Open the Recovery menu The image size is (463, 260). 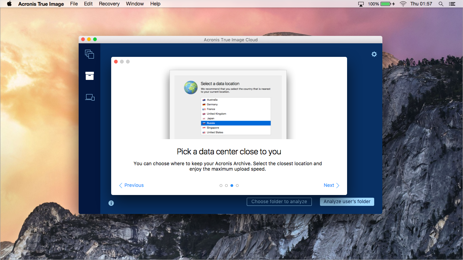tap(109, 4)
